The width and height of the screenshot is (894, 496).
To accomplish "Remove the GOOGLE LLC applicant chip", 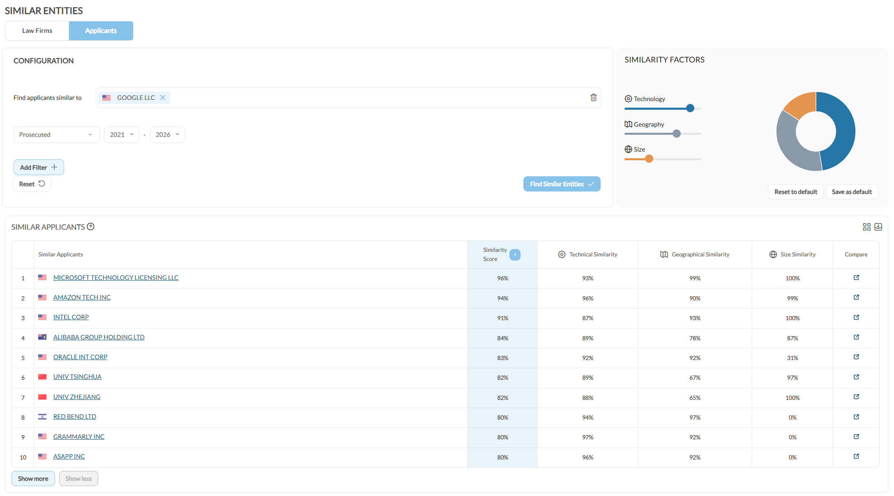I will pyautogui.click(x=163, y=98).
